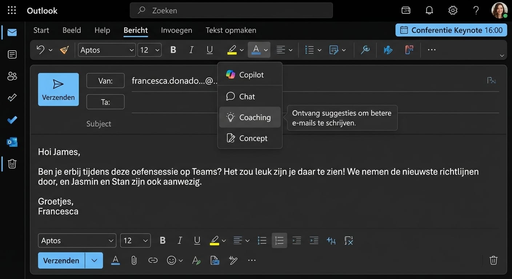This screenshot has height=279, width=512.
Task: Open the Conferentie Keynote 16:00 event
Action: (x=451, y=30)
